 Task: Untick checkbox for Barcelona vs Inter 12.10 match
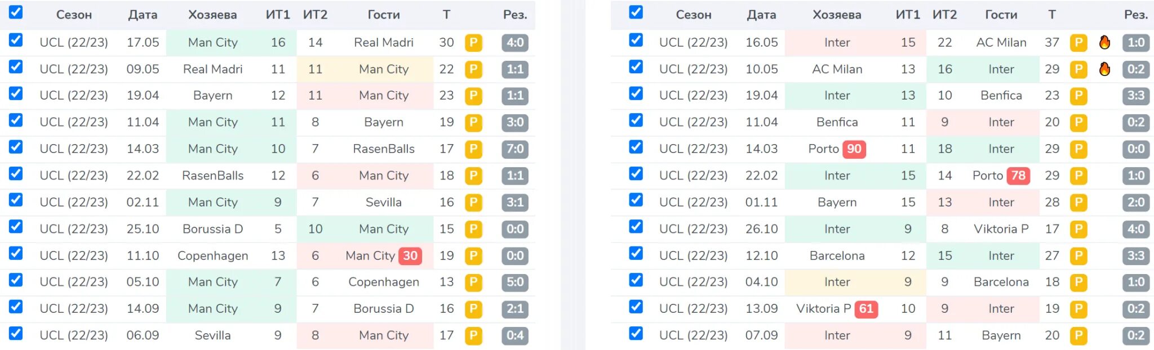click(636, 253)
